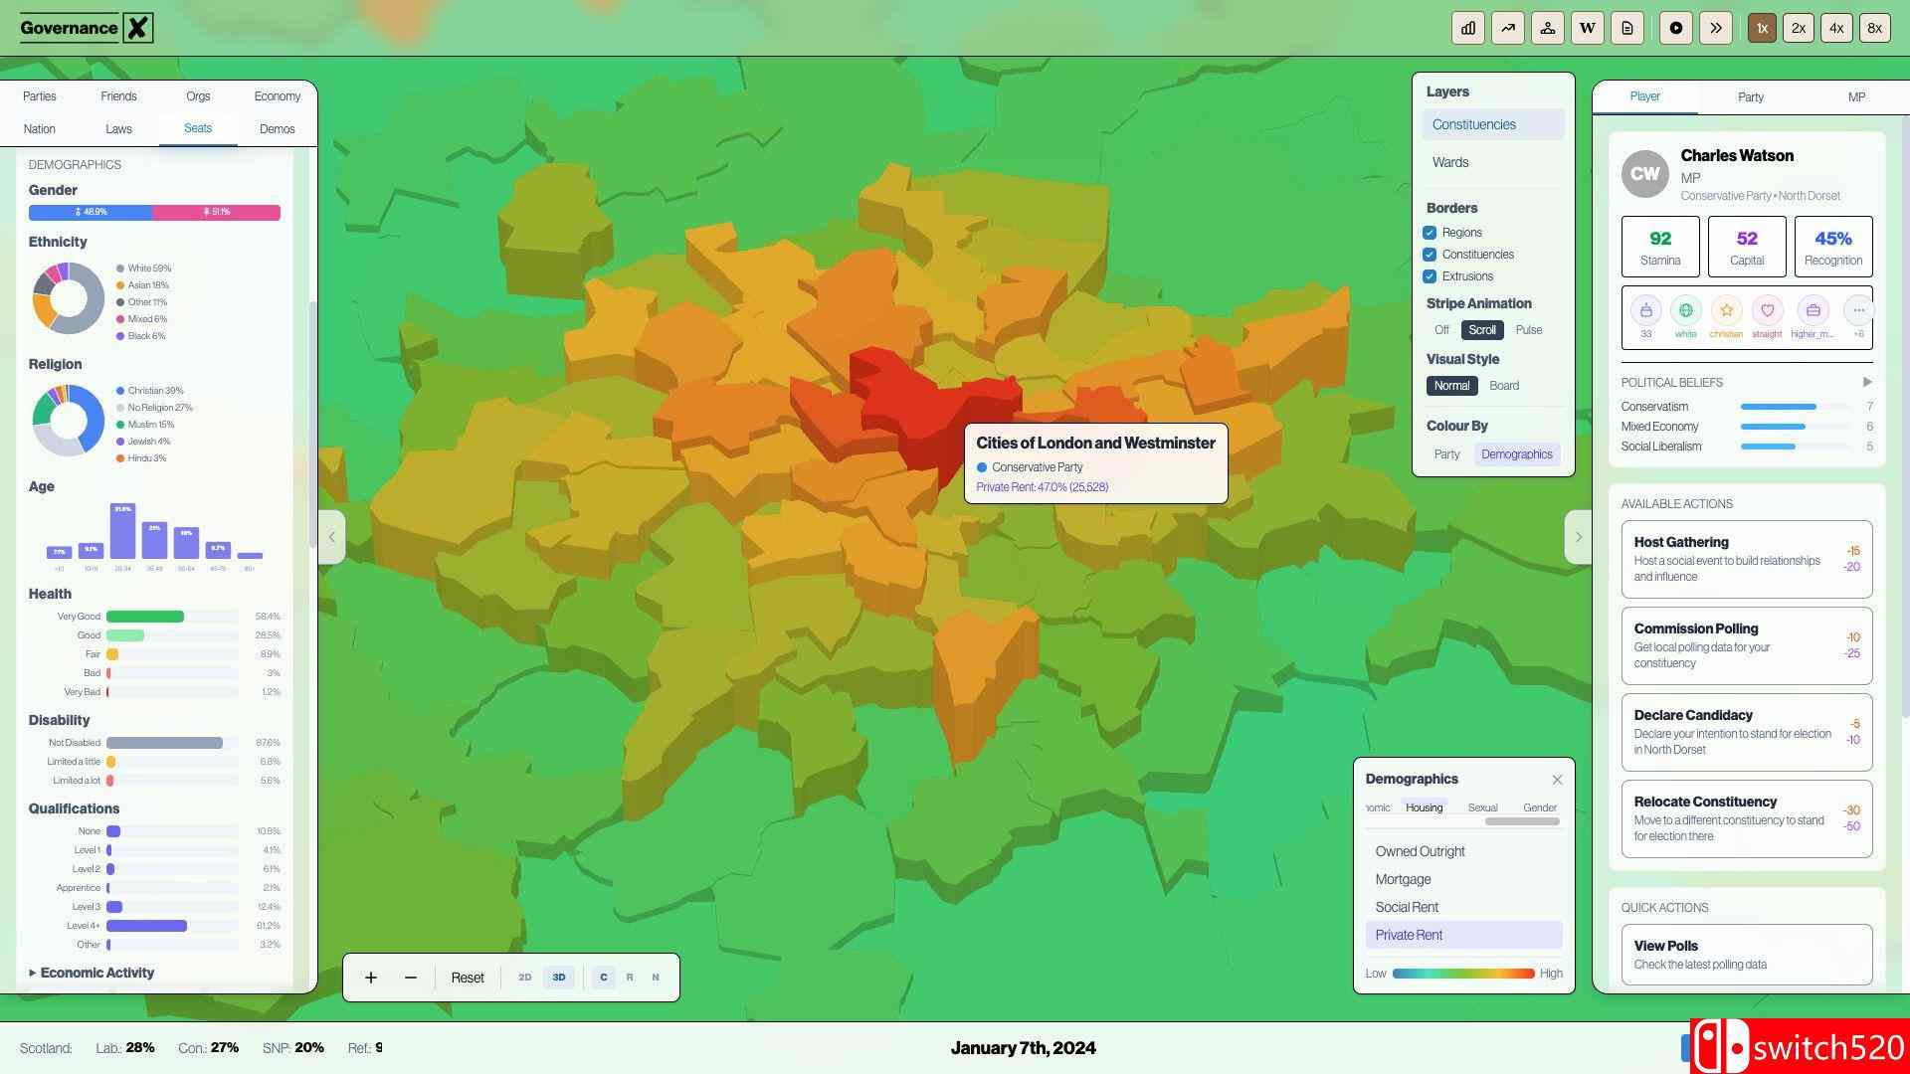Select the Demos tab
This screenshot has height=1074, width=1910.
278,129
